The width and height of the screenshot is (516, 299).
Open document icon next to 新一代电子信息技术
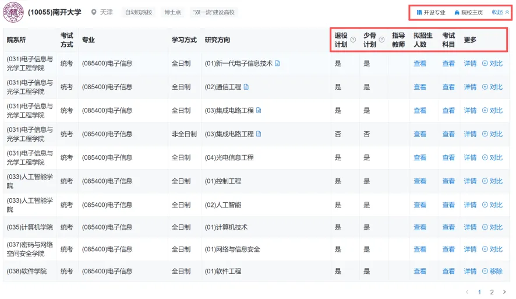coord(277,63)
